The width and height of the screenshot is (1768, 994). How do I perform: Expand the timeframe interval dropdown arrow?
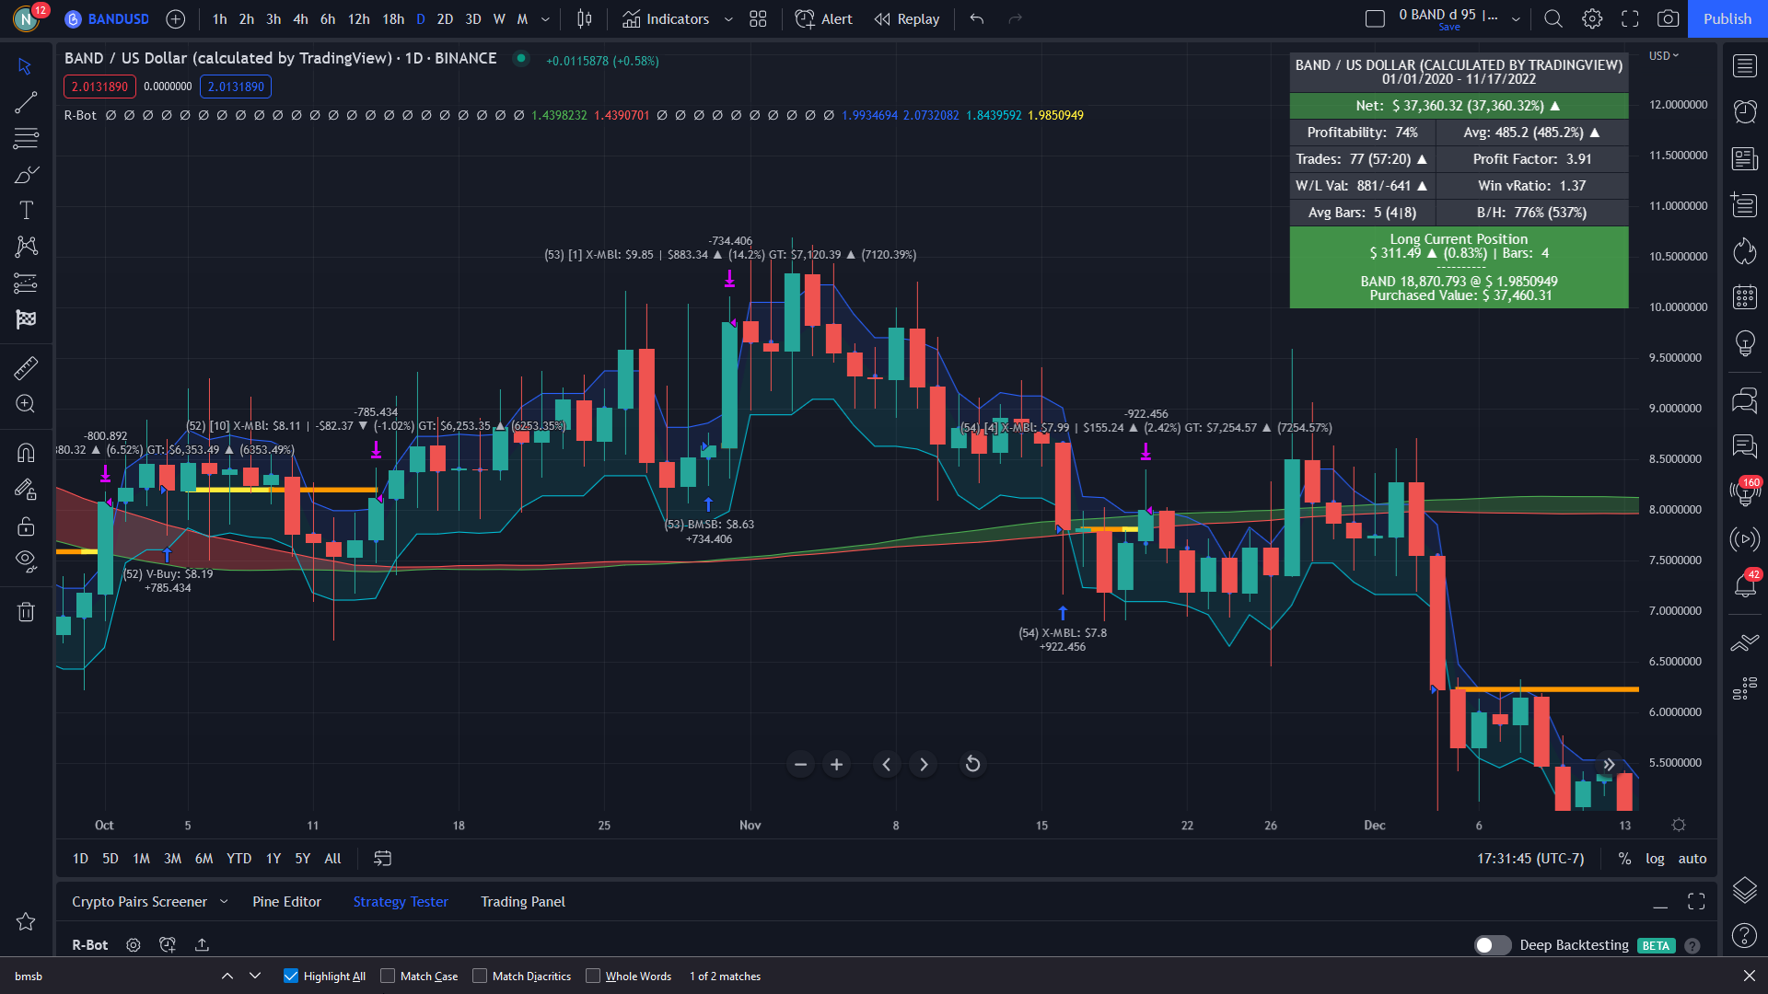(x=545, y=18)
